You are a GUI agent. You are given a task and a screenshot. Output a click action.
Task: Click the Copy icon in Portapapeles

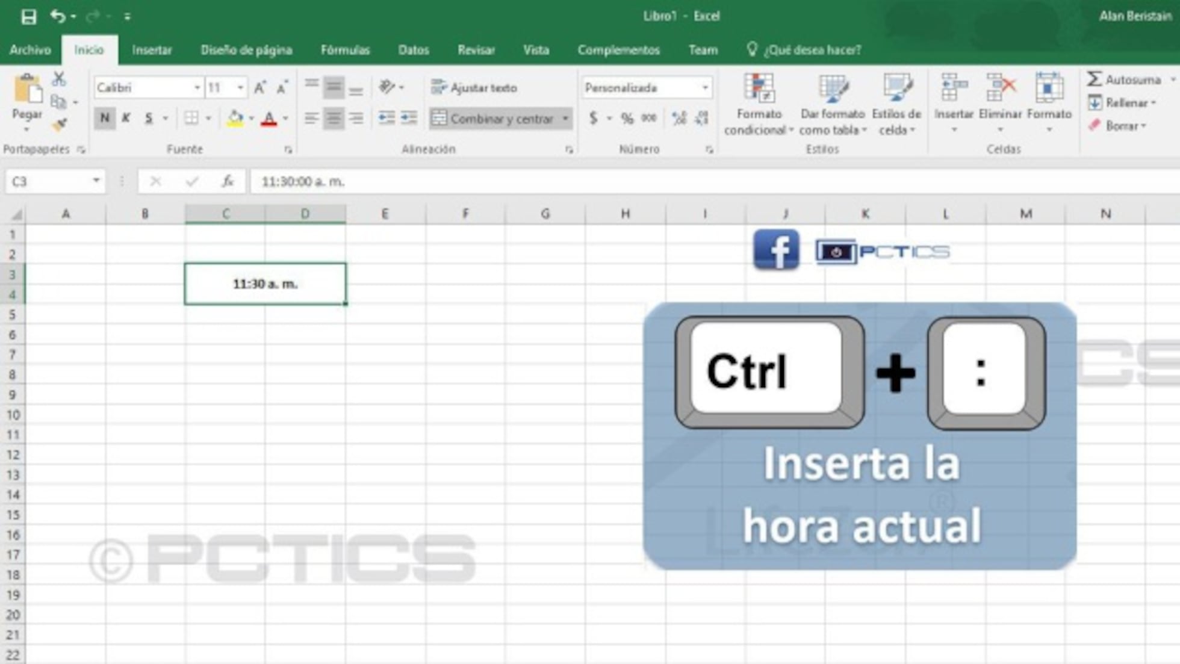[x=58, y=102]
